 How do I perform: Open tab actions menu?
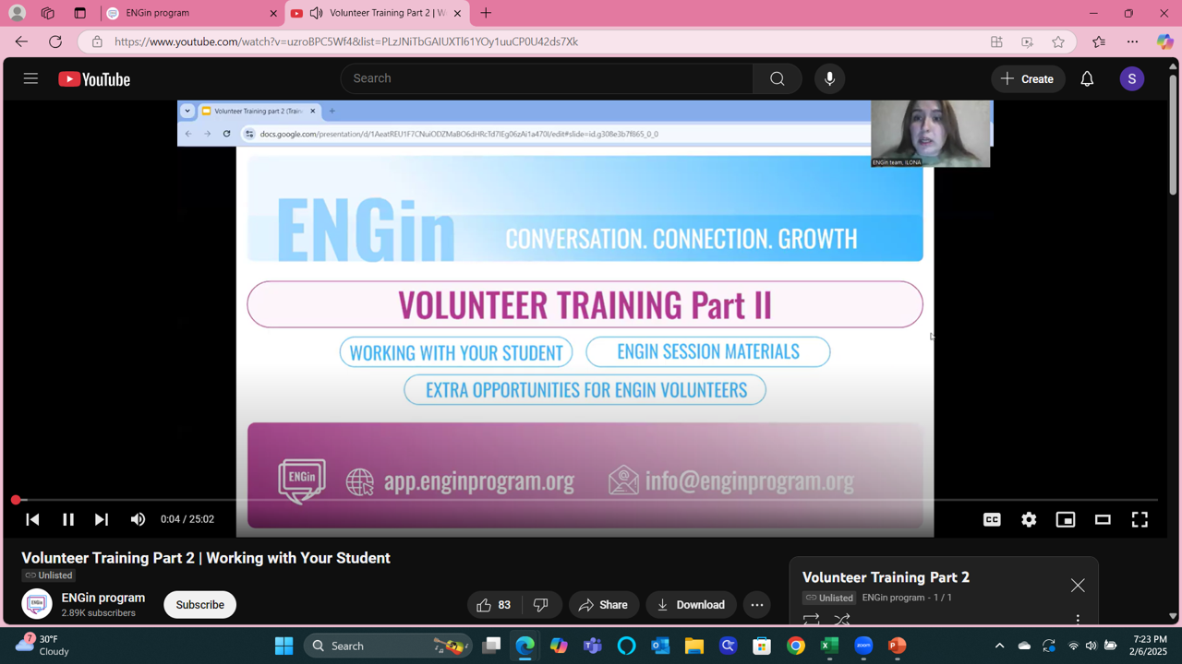tap(79, 13)
